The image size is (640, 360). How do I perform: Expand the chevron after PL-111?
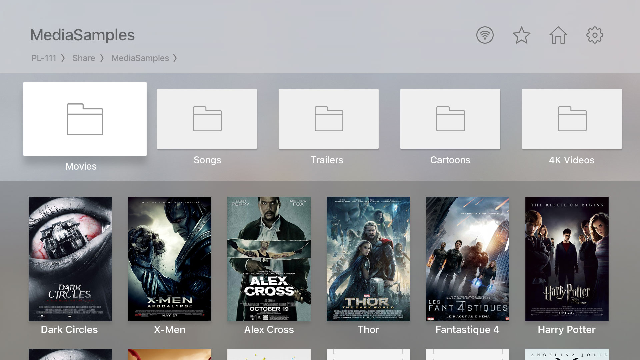[63, 58]
